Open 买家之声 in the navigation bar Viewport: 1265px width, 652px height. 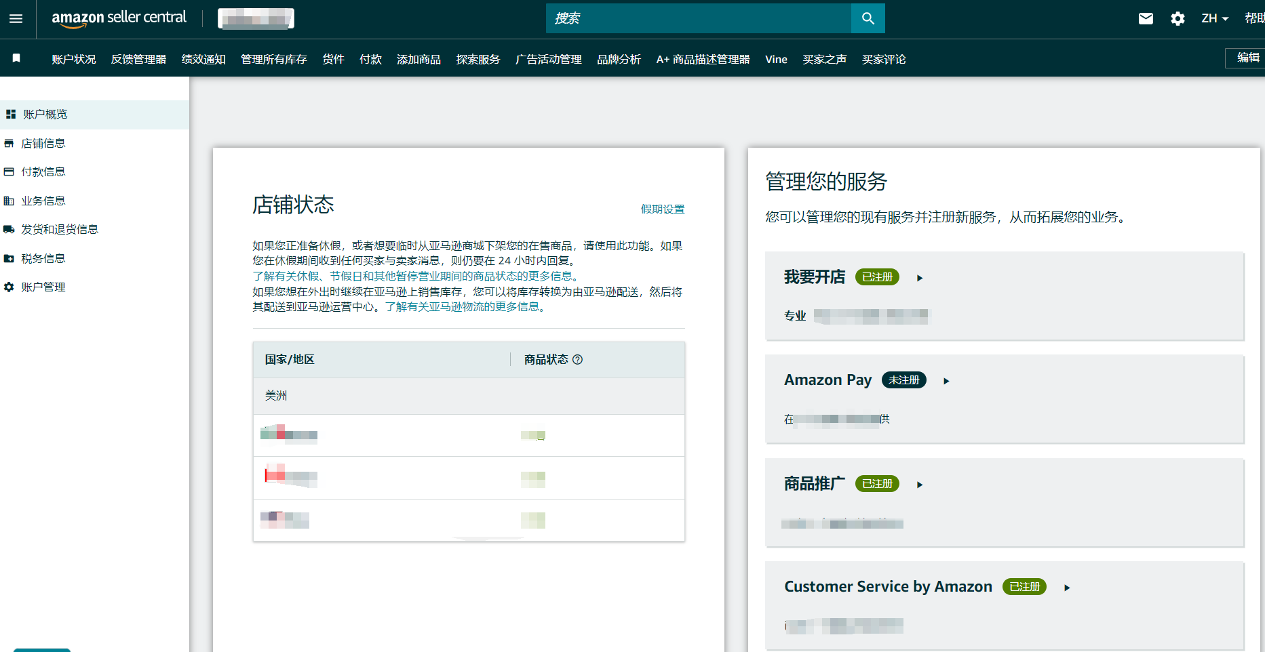click(x=824, y=59)
